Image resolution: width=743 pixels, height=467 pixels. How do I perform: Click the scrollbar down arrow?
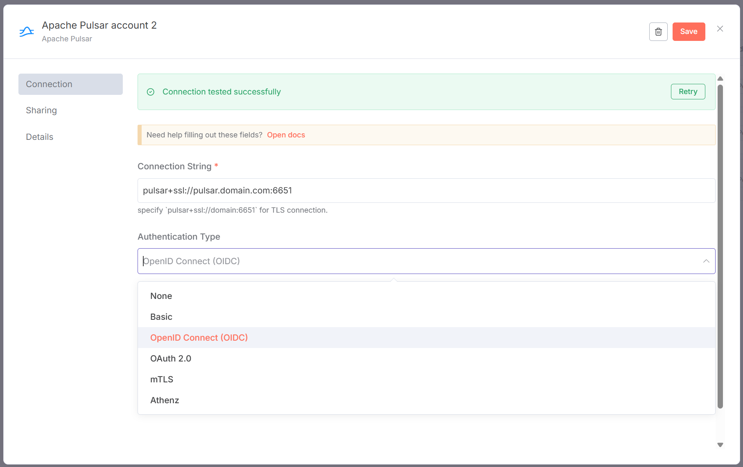click(x=720, y=445)
